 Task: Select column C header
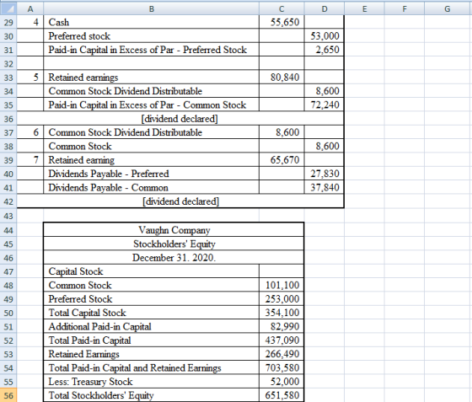[282, 9]
